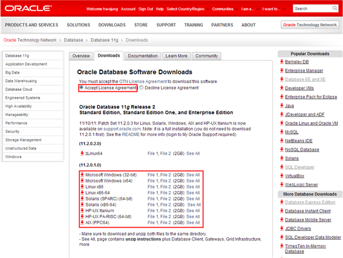Click the download icon beside Solaris (x86-64)
Screen dimensions: 343x258
82,204
